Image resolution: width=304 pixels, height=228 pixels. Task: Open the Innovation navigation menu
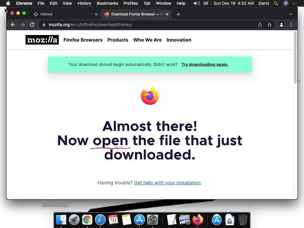point(179,40)
